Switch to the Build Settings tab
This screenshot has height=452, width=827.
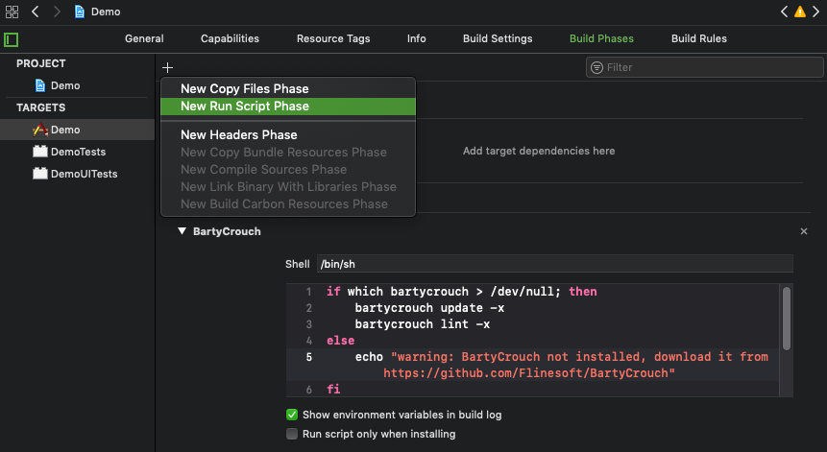pos(498,39)
